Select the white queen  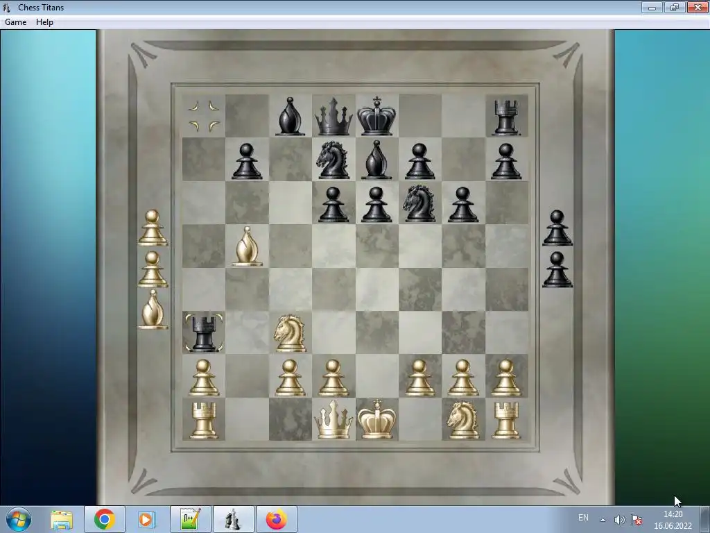point(334,419)
